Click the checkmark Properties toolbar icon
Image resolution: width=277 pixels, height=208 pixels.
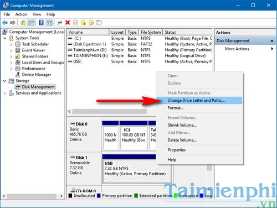pyautogui.click(x=75, y=23)
